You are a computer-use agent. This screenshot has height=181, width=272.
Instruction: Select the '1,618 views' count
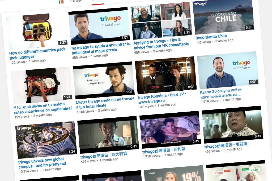pyautogui.click(x=210, y=101)
